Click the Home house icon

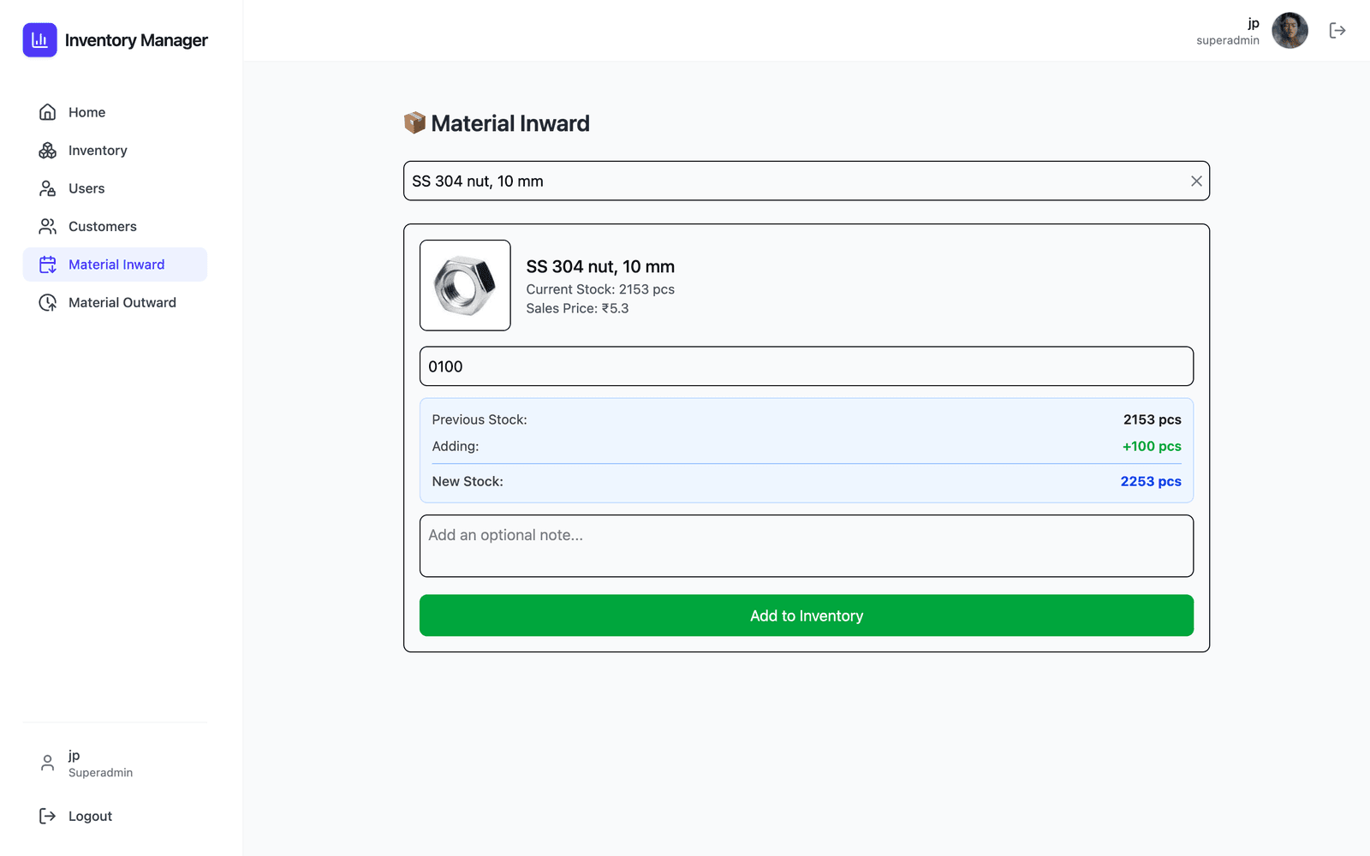[48, 112]
